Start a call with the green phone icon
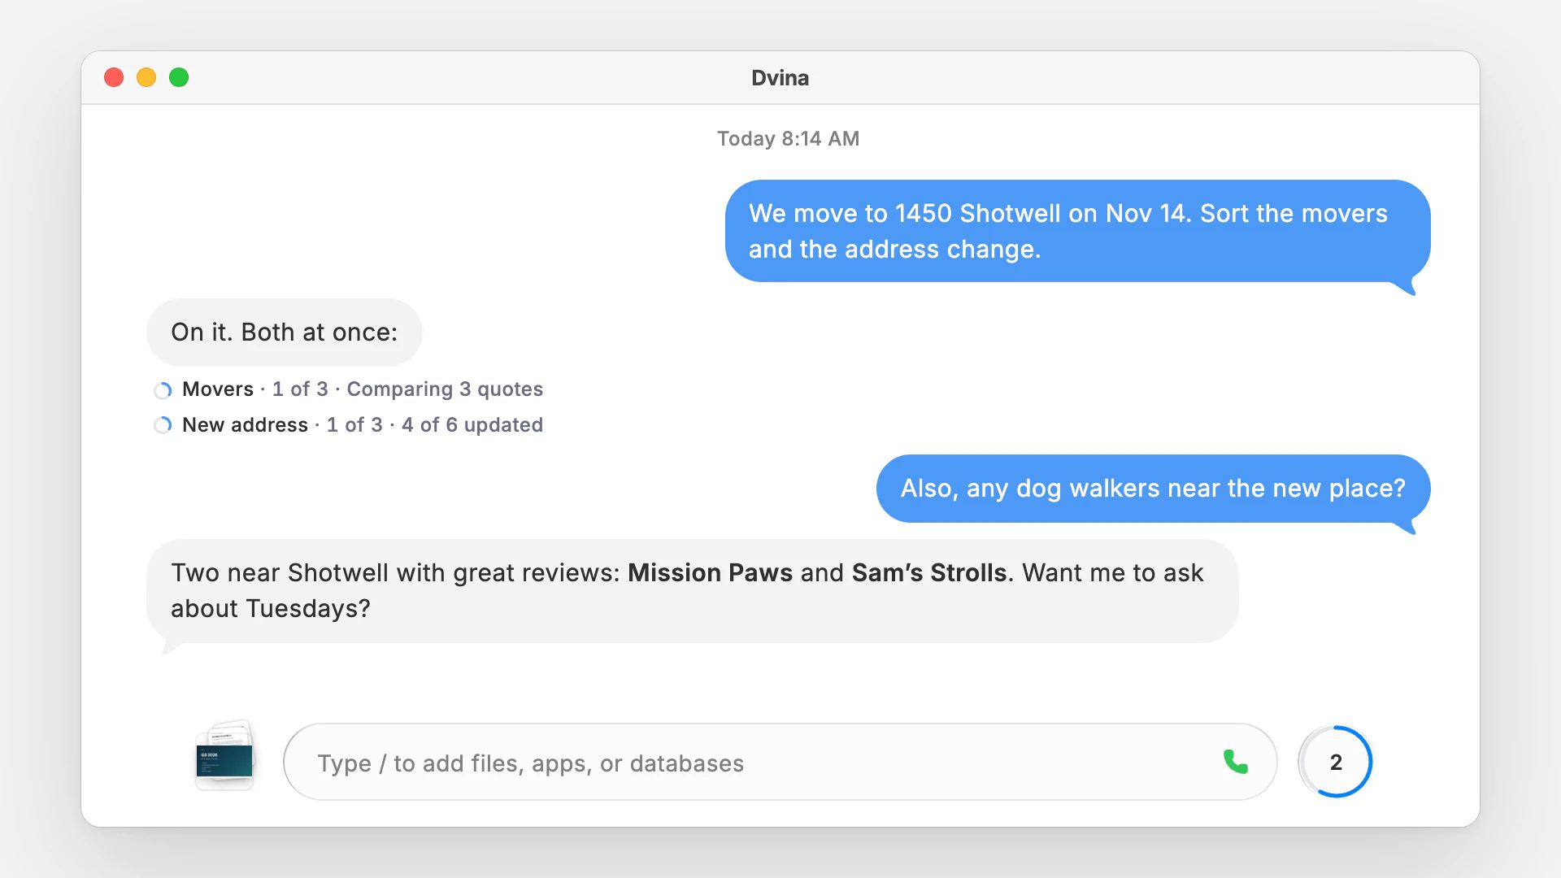This screenshot has width=1561, height=878. click(1236, 762)
